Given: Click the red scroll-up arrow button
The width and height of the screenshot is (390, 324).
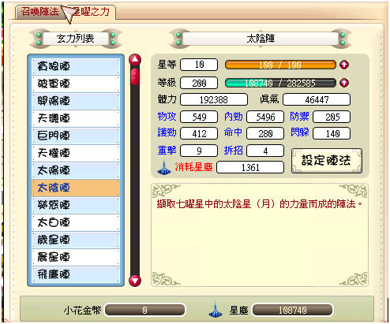Looking at the screenshot, I should click(135, 60).
